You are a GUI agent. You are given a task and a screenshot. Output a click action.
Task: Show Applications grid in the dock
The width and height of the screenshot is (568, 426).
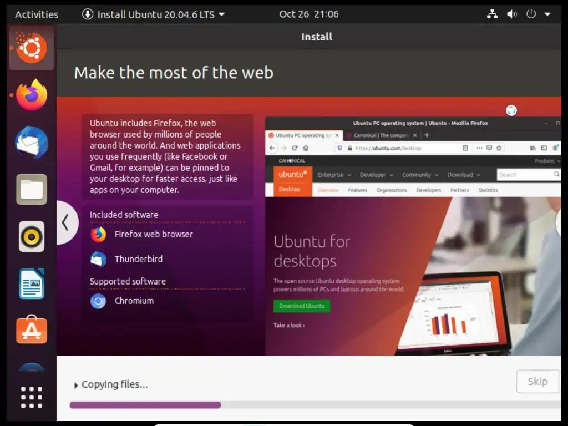click(32, 397)
